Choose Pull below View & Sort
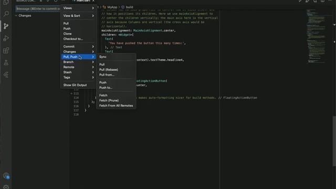Viewport: 336px width, 189px height. [x=78, y=23]
